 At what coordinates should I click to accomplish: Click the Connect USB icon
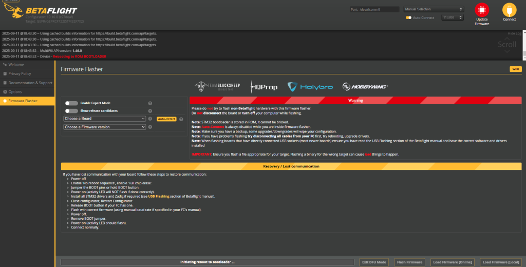(x=509, y=10)
